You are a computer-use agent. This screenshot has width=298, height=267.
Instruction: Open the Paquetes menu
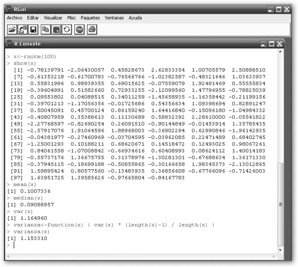90,18
